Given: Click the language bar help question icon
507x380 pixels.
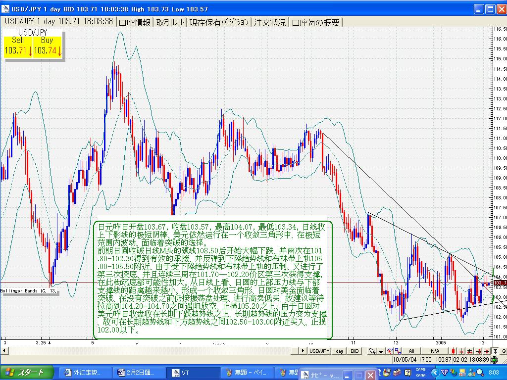Looking at the screenshot, I should click(x=408, y=372).
